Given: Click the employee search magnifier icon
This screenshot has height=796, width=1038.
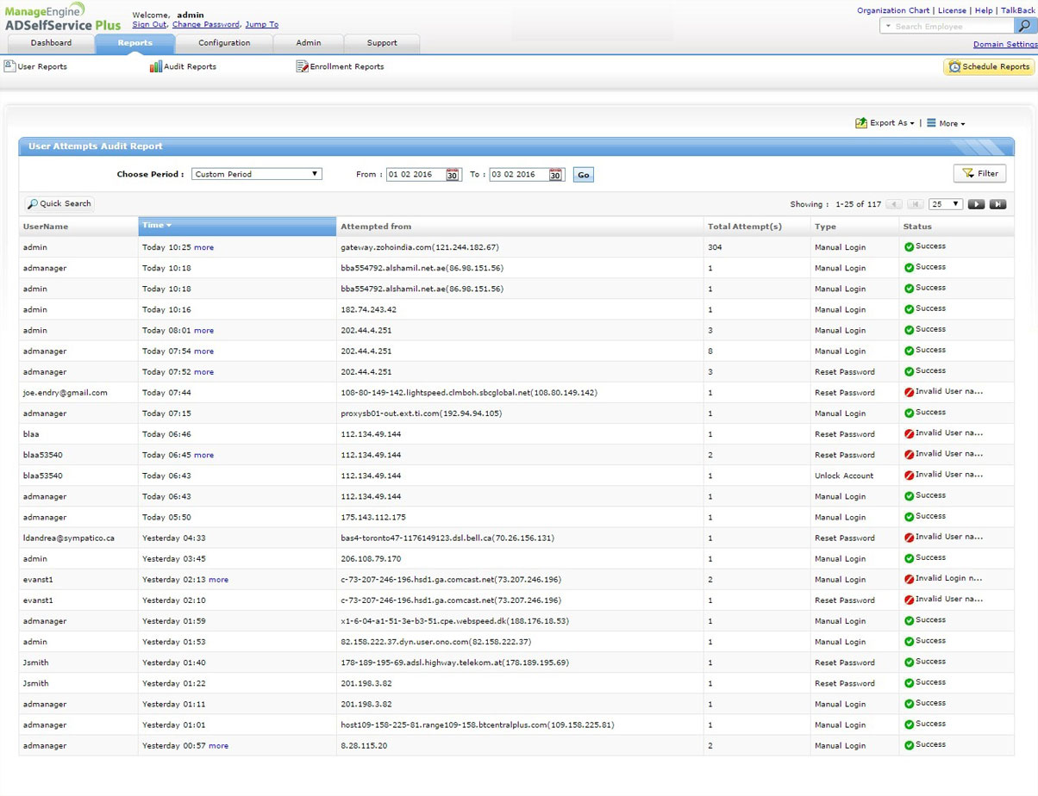Looking at the screenshot, I should 1022,27.
